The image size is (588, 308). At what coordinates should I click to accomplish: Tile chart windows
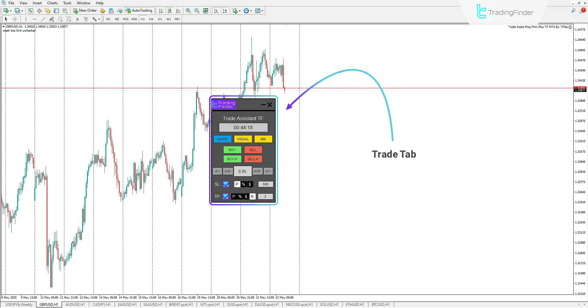(205, 10)
